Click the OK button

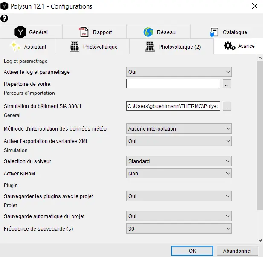[192, 251]
